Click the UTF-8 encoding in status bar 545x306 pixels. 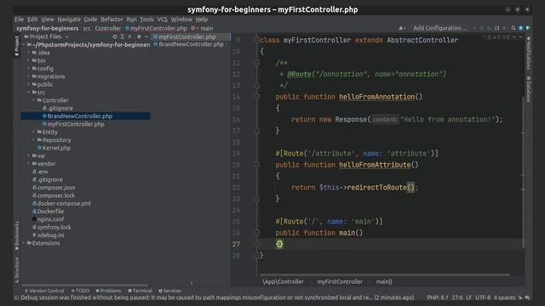[x=483, y=297]
